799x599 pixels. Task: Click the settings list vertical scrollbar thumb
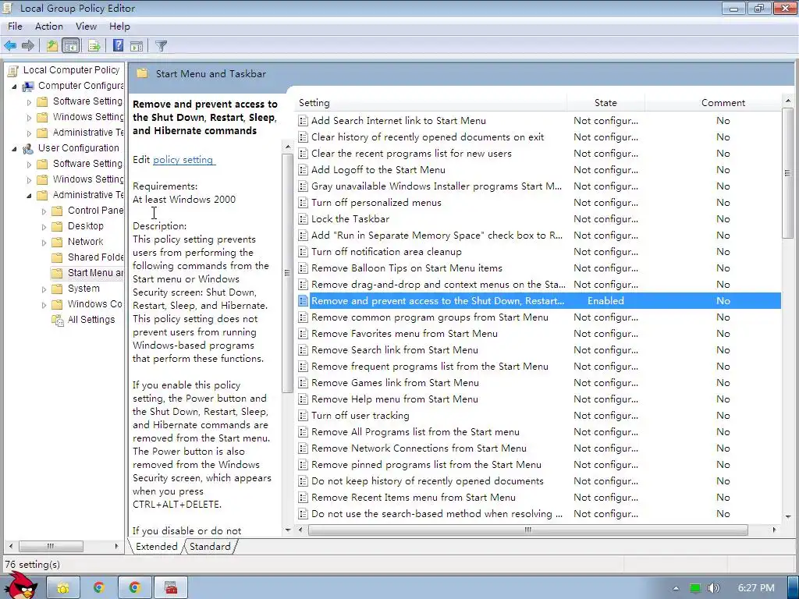click(x=788, y=173)
